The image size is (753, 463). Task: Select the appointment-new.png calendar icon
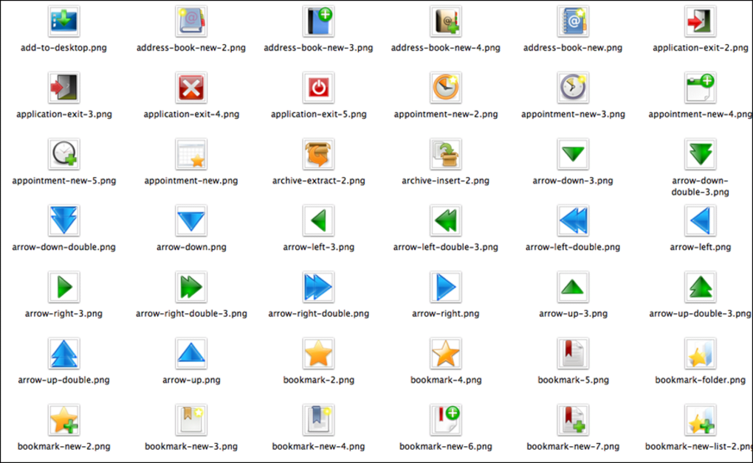point(190,153)
